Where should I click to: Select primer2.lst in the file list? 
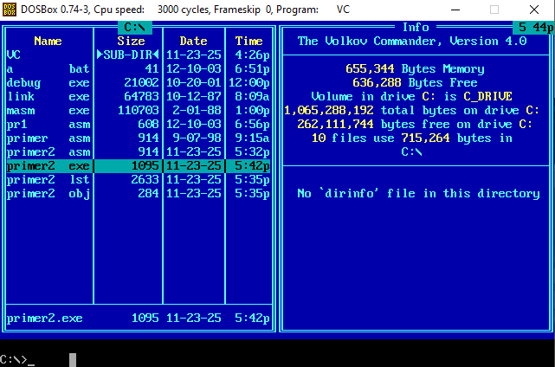pyautogui.click(x=139, y=179)
